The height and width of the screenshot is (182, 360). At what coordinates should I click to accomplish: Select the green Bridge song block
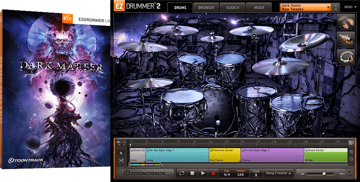point(326,155)
